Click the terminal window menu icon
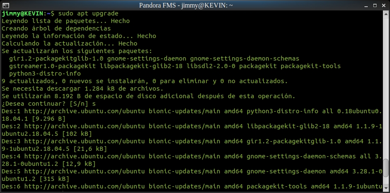Screen dimensions: 390x193 (5, 5)
